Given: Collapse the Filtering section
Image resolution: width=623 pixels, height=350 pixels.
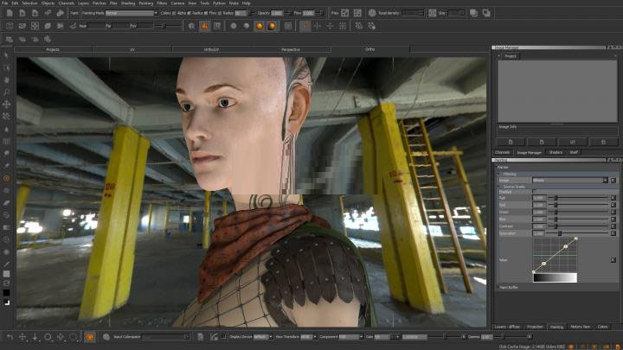Looking at the screenshot, I should coord(499,174).
